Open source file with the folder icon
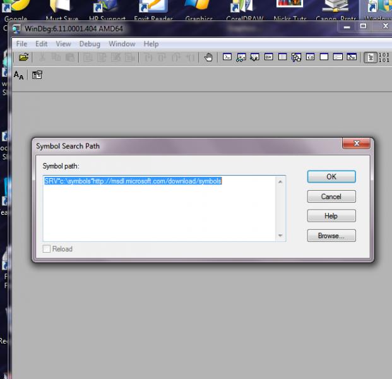Screen dimensions: 392x379 23,57
